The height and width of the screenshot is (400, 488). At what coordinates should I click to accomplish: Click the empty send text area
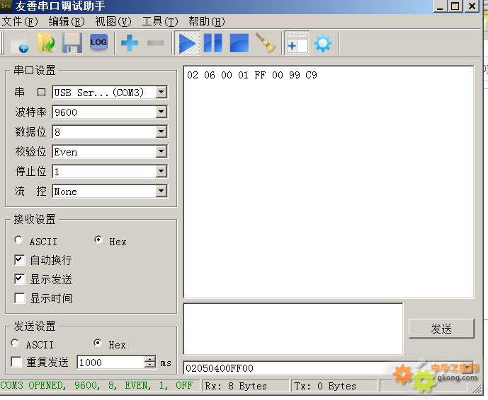point(293,329)
